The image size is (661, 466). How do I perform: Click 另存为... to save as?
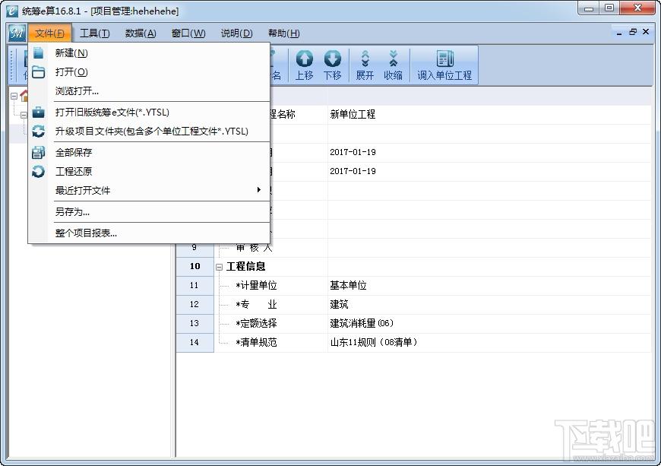[x=72, y=212]
